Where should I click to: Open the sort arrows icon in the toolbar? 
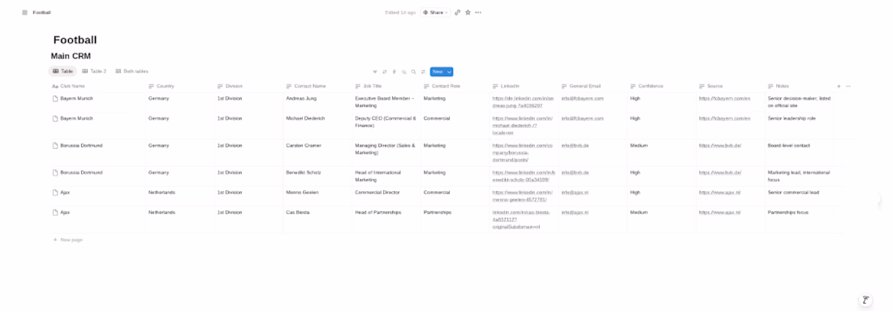(x=385, y=71)
